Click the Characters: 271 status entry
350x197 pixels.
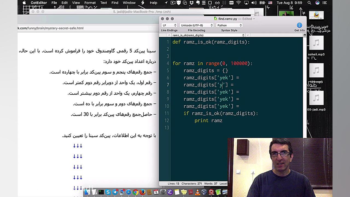click(191, 184)
